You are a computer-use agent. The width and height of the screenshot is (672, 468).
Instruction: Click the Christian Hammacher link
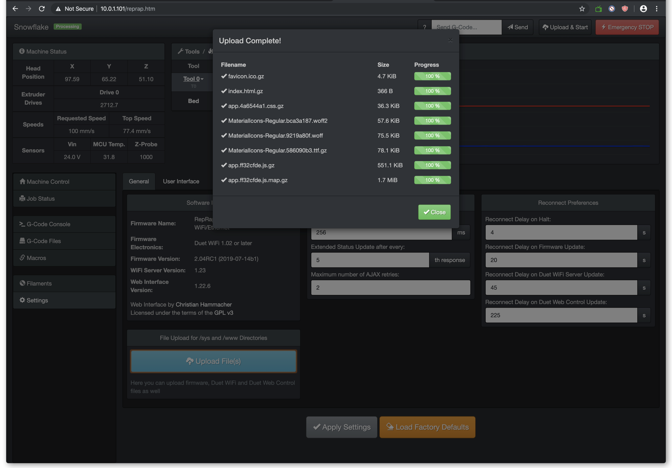204,304
